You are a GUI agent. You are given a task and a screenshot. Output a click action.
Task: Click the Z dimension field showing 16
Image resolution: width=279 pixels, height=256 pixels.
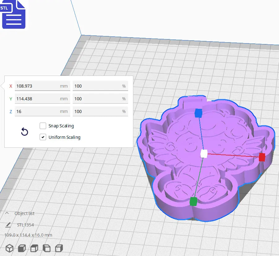pos(42,111)
